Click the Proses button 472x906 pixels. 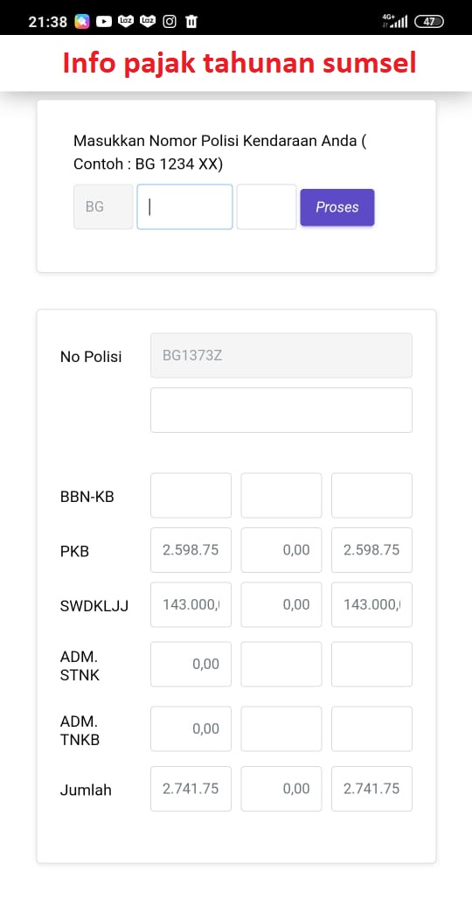(x=337, y=207)
